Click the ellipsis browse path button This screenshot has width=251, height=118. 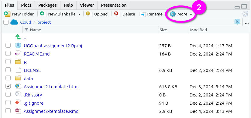[x=247, y=22]
